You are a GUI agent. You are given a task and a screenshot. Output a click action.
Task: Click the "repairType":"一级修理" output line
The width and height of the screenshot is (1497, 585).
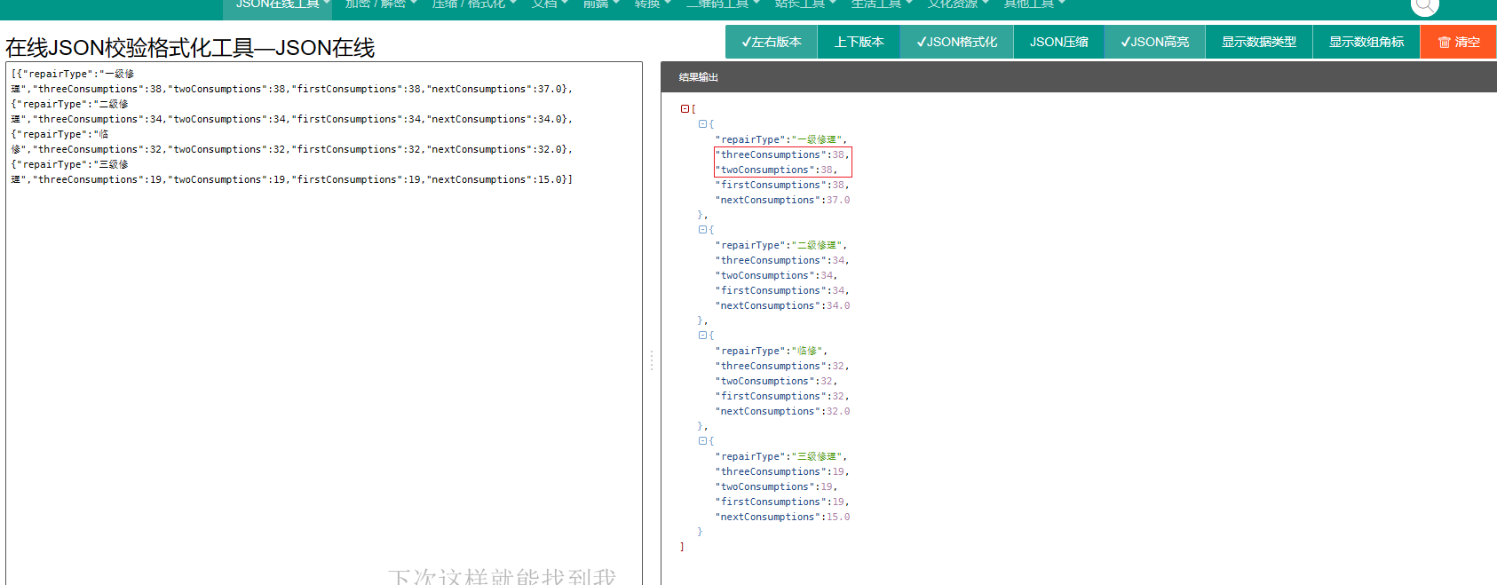[781, 139]
